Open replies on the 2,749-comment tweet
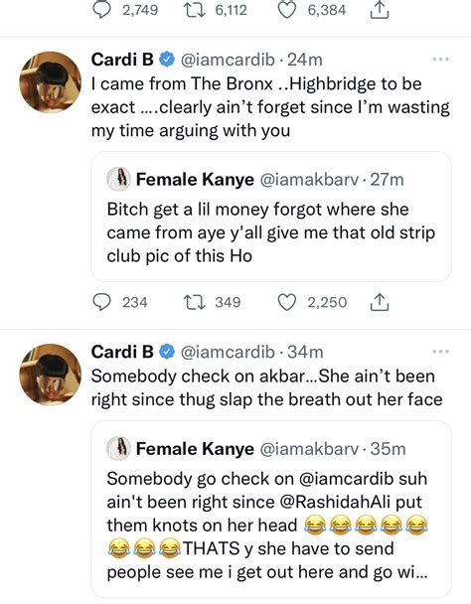 tap(101, 10)
